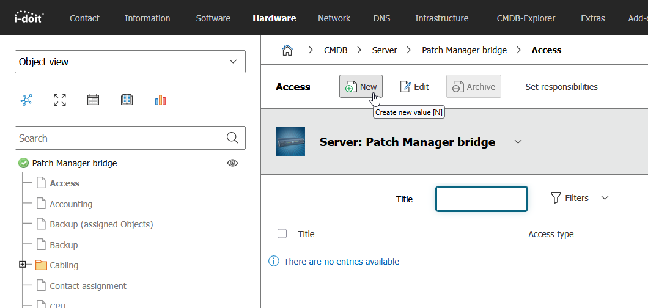Select Backup (assigned Objects) in the tree
648x308 pixels.
pyautogui.click(x=101, y=224)
